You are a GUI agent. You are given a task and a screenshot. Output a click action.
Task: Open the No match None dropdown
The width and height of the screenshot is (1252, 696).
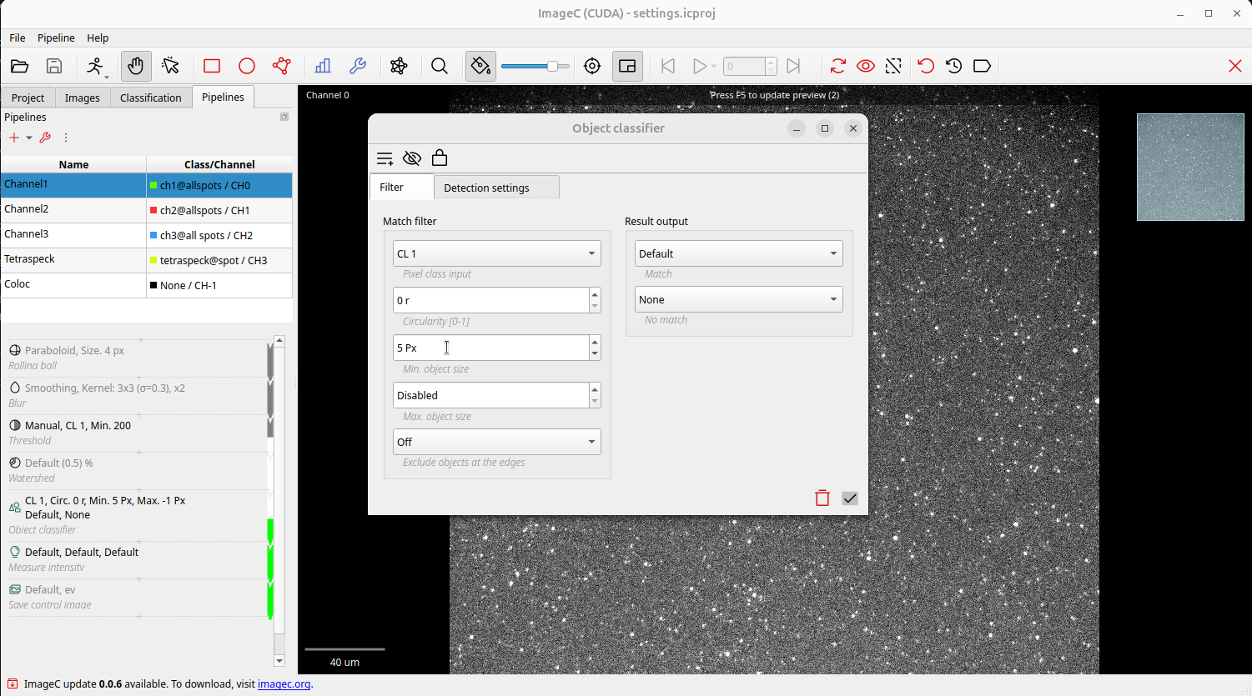[x=738, y=300]
